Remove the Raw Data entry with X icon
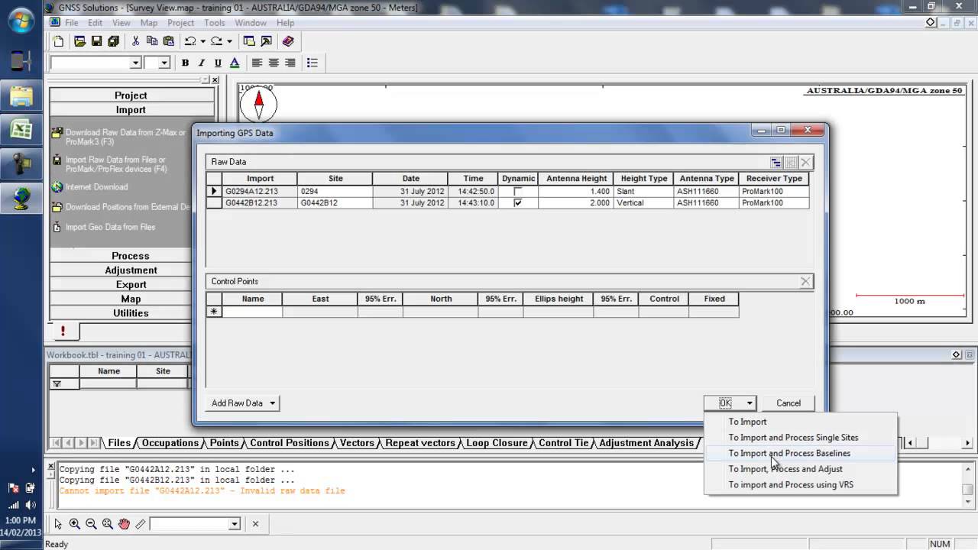978x550 pixels. point(805,162)
